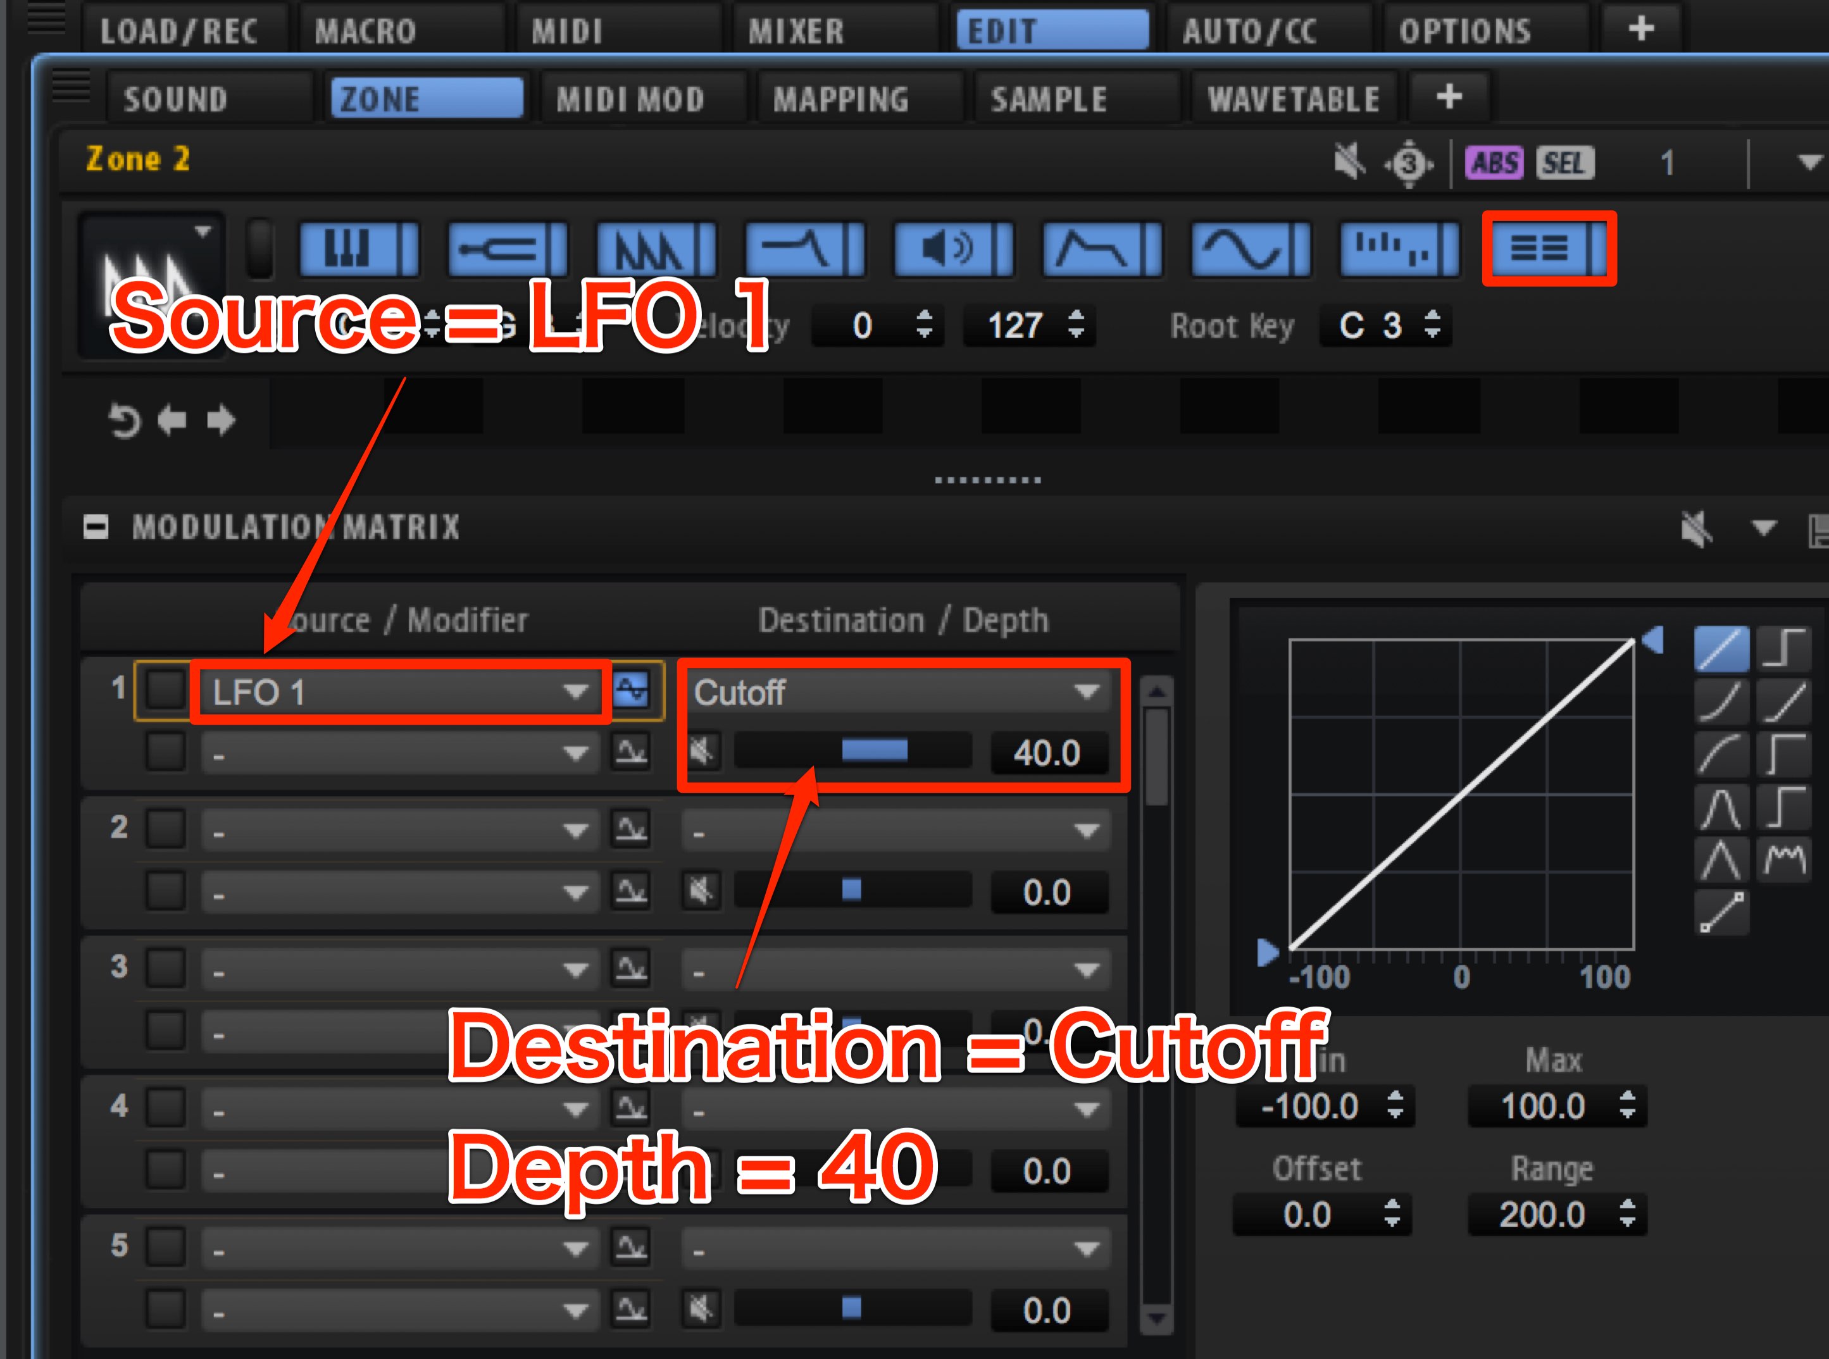
Task: Select the custom curve shape with nodes
Action: tap(1721, 912)
